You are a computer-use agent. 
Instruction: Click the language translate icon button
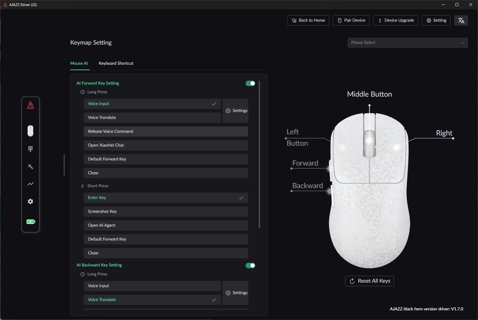pos(461,20)
